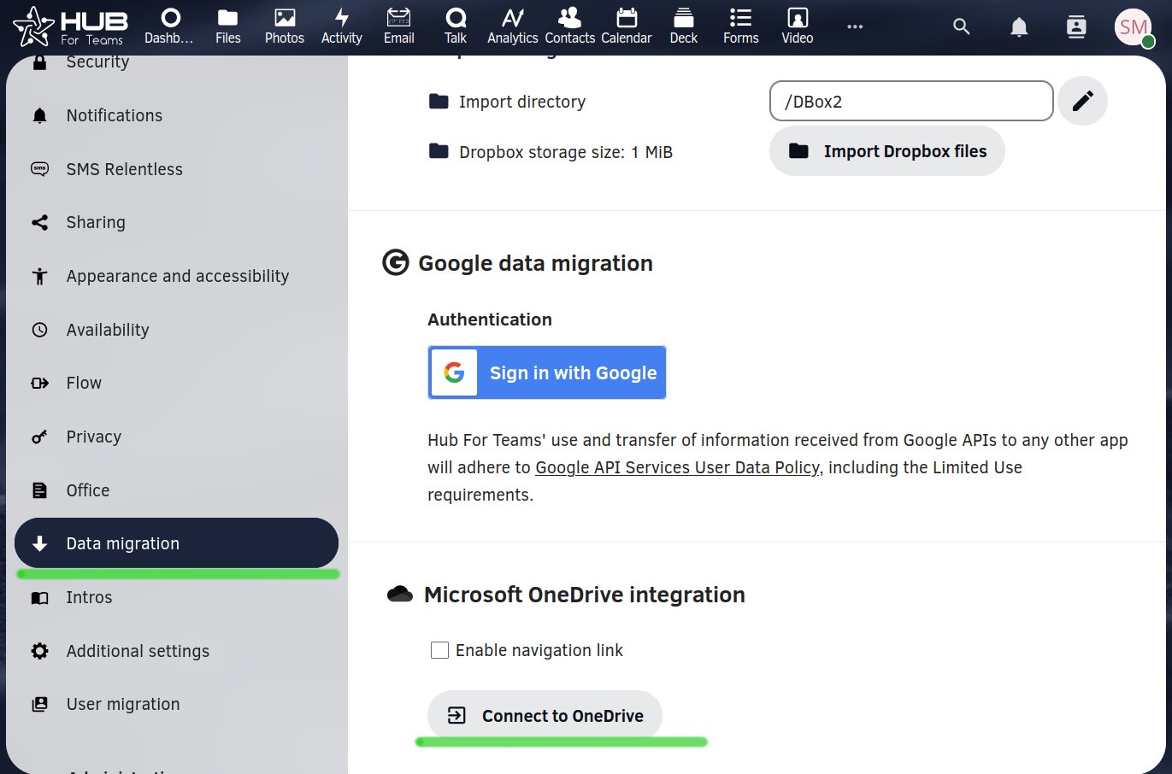Click Import Dropbox files button
This screenshot has height=774, width=1172.
[x=886, y=151]
